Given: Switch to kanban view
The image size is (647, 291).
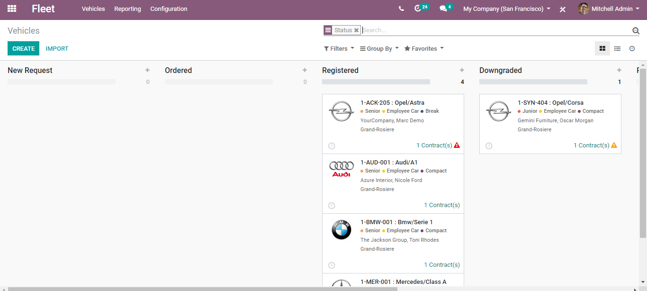Looking at the screenshot, I should [602, 48].
